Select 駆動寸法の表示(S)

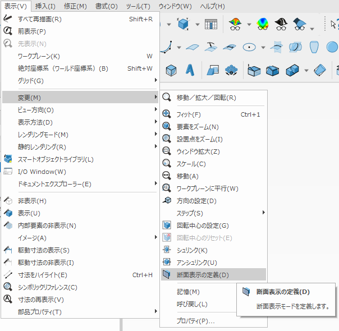pyautogui.click(x=80, y=250)
